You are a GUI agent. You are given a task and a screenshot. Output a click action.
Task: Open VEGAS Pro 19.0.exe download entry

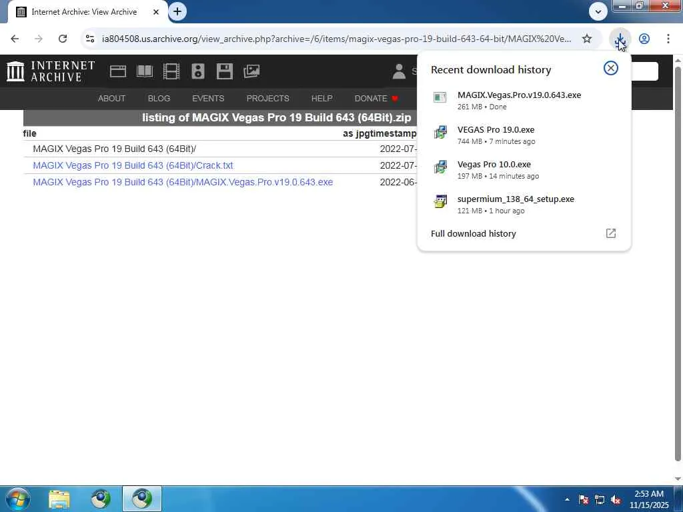(524, 135)
